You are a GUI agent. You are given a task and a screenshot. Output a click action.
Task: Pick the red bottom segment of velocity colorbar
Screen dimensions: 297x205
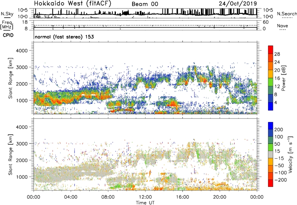pyautogui.click(x=271, y=183)
